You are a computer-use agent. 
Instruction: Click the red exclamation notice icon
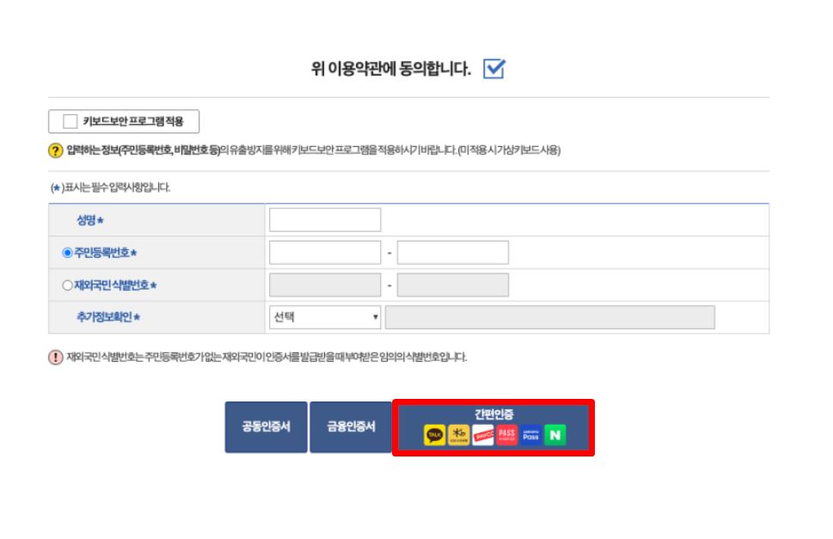pyautogui.click(x=56, y=358)
